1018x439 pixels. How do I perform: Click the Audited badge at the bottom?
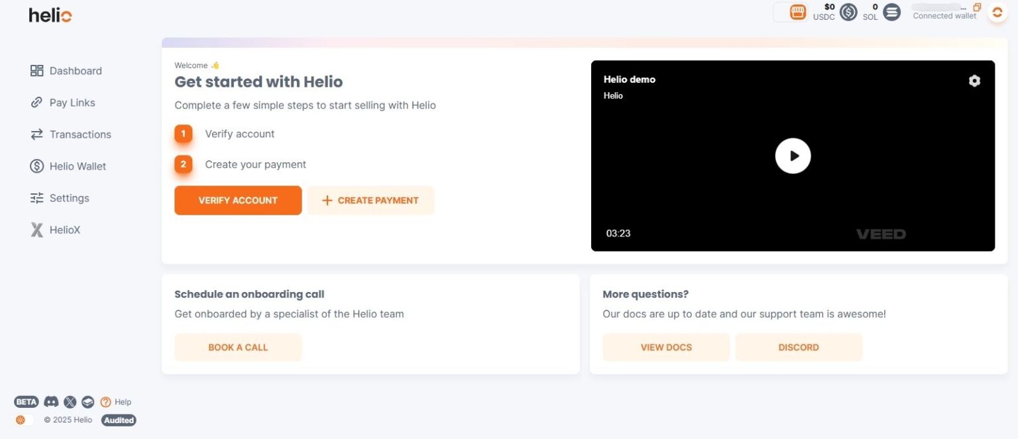click(119, 420)
